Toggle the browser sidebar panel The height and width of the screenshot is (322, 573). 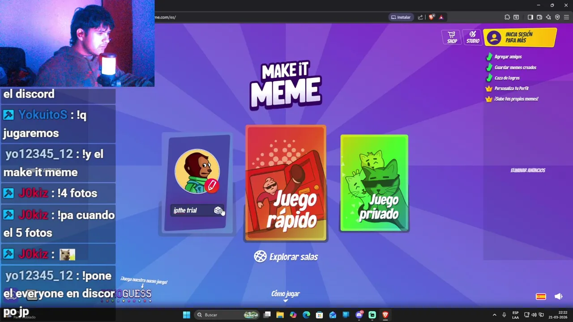pos(530,17)
